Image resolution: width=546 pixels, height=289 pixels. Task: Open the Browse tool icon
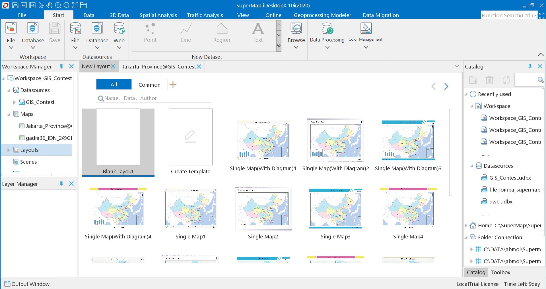296,29
